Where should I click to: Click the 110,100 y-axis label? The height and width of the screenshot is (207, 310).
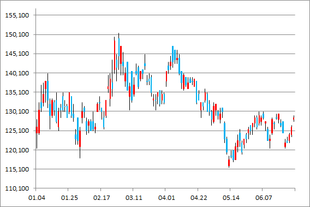[17, 188]
